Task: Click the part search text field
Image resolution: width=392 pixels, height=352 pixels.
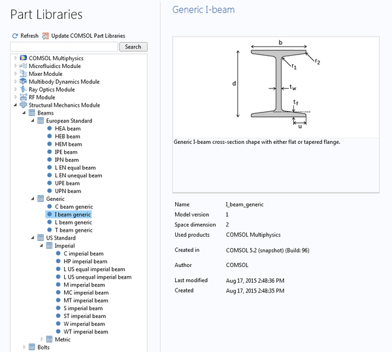Action: (64, 47)
